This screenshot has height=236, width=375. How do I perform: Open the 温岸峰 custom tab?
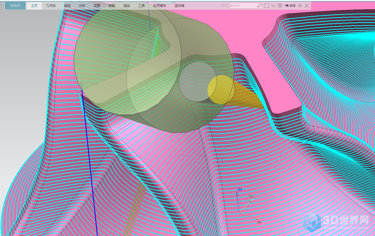click(x=179, y=6)
